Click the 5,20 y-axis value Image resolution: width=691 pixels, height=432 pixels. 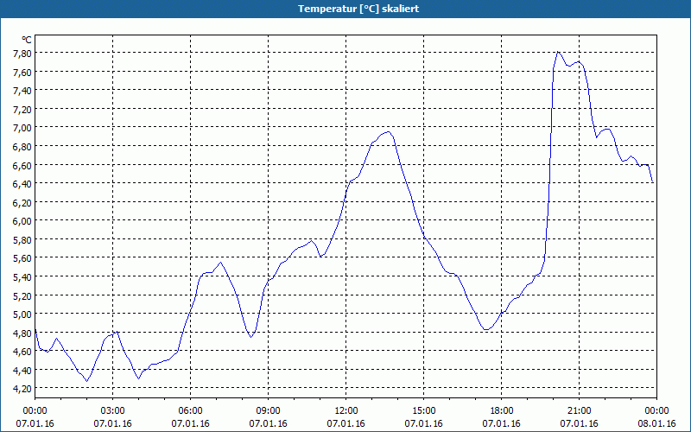point(22,295)
